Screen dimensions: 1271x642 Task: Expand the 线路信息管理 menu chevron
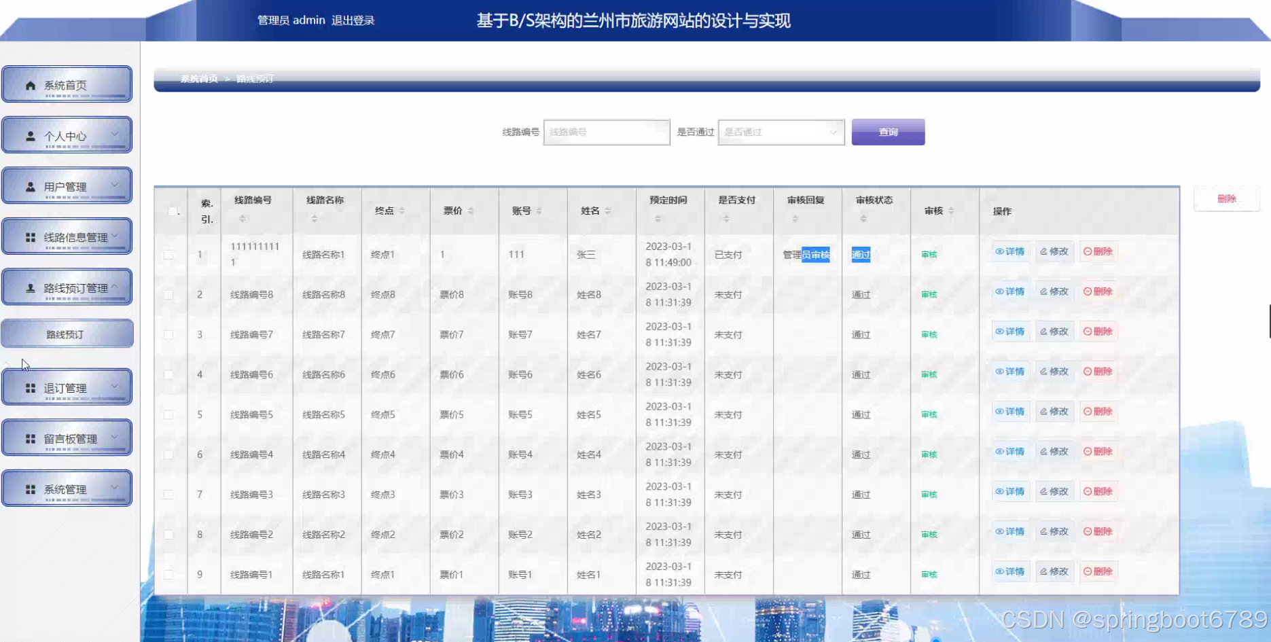tap(114, 236)
